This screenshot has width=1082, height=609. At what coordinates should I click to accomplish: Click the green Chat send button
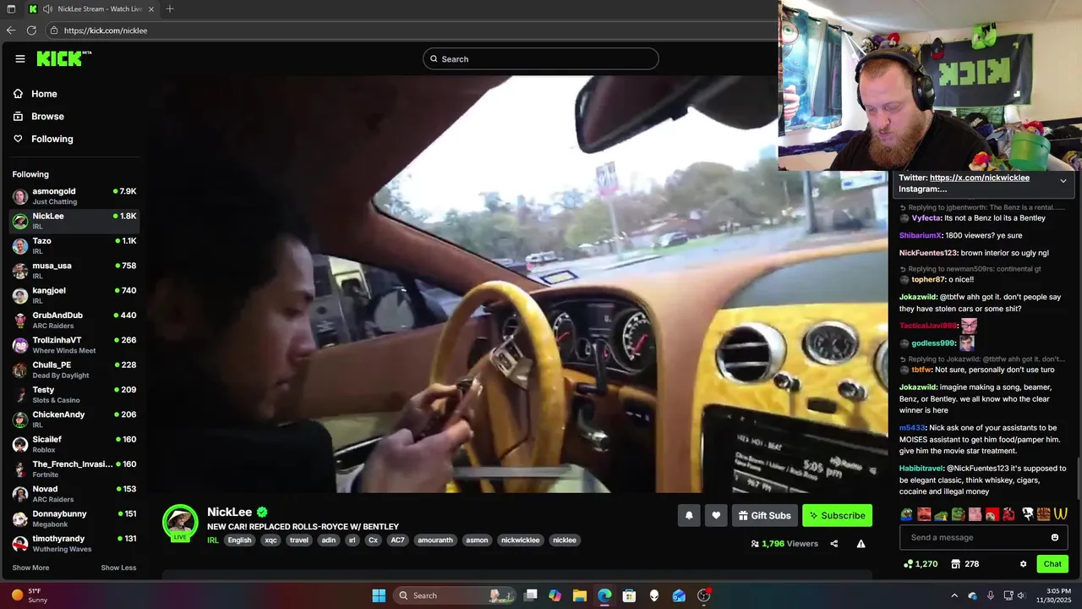(1052, 563)
